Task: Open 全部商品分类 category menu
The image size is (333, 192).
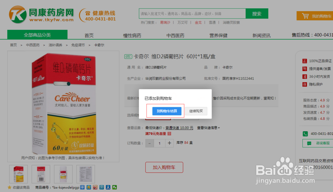Action: point(37,35)
